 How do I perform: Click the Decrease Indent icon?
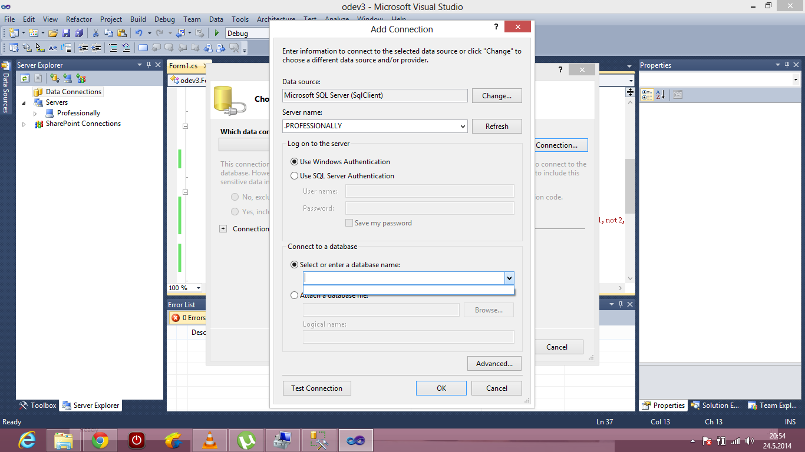coord(84,48)
